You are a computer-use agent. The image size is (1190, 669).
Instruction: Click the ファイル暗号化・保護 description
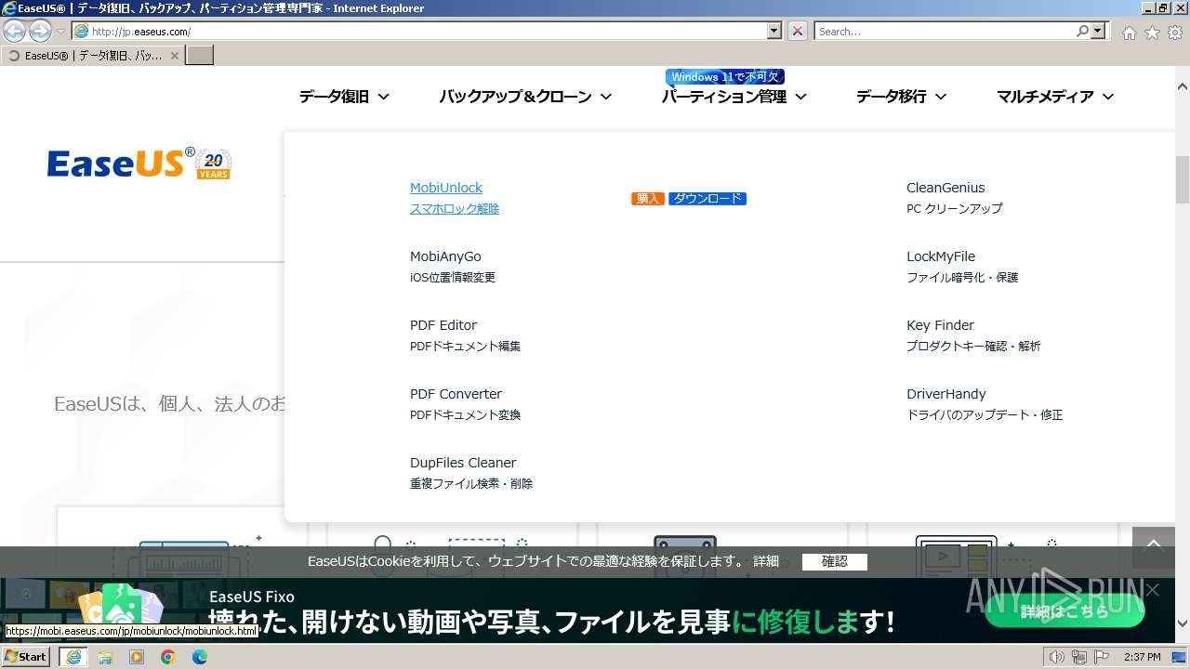click(962, 277)
